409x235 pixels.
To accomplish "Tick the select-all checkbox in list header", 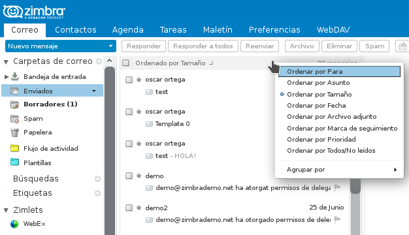I will 125,63.
